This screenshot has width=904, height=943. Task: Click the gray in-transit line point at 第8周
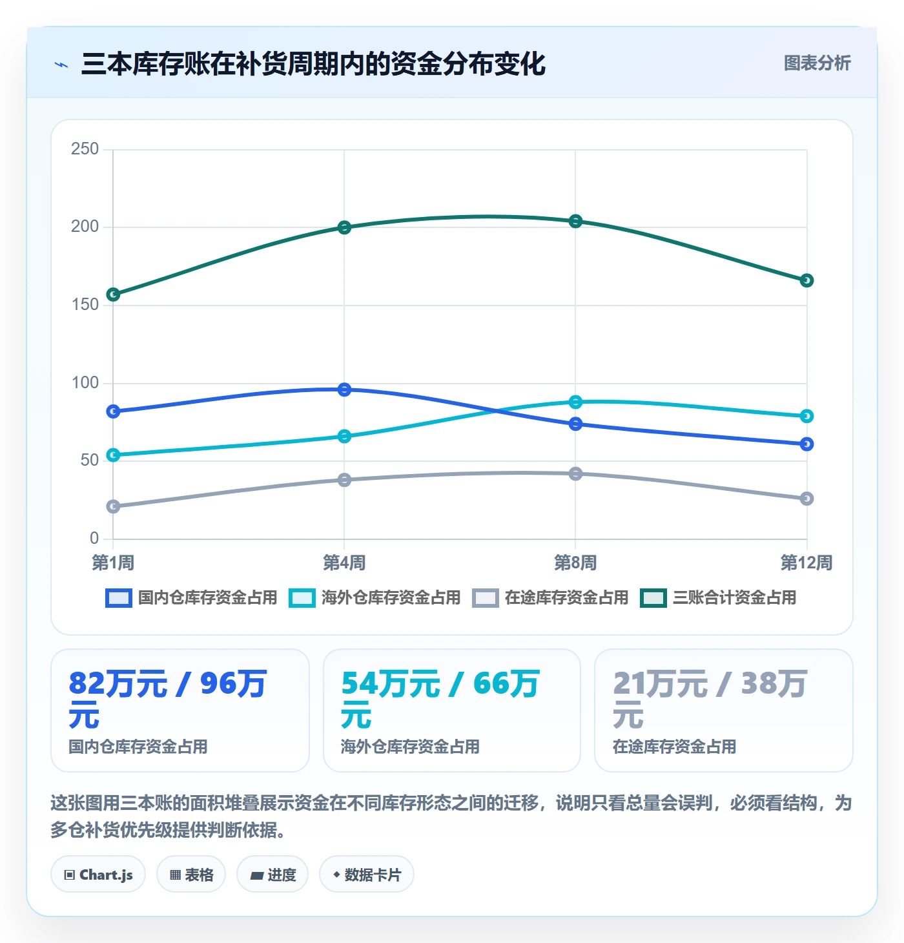[575, 474]
